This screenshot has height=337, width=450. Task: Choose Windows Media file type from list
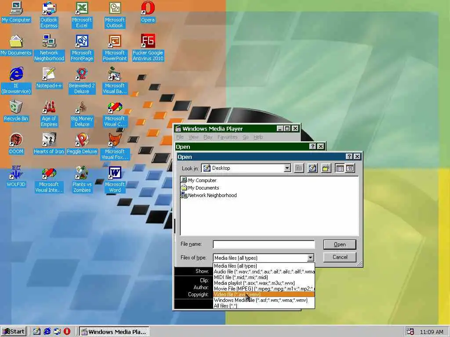264,300
